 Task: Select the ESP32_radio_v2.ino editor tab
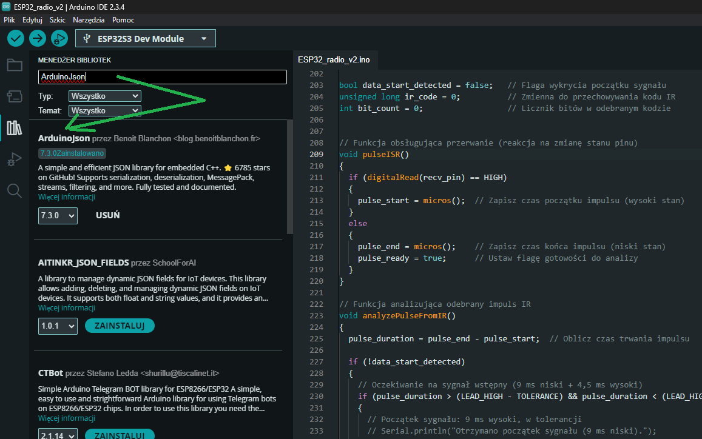(334, 60)
